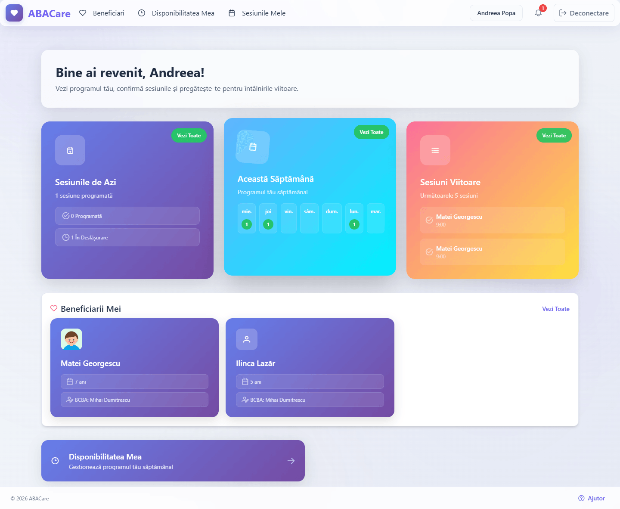The image size is (620, 509).
Task: Click the calendar icon beside 7 ani
Action: (70, 382)
